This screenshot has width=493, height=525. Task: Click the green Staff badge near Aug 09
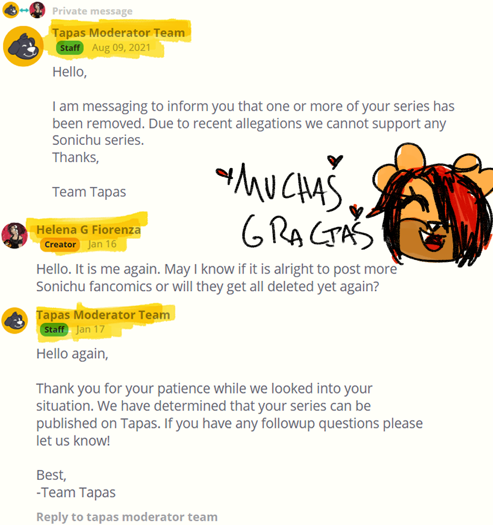pyautogui.click(x=70, y=48)
